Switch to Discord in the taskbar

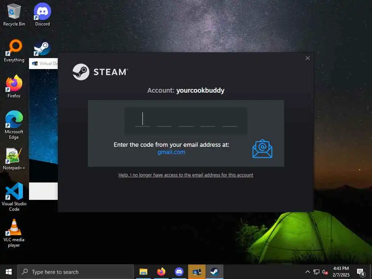coord(179,272)
